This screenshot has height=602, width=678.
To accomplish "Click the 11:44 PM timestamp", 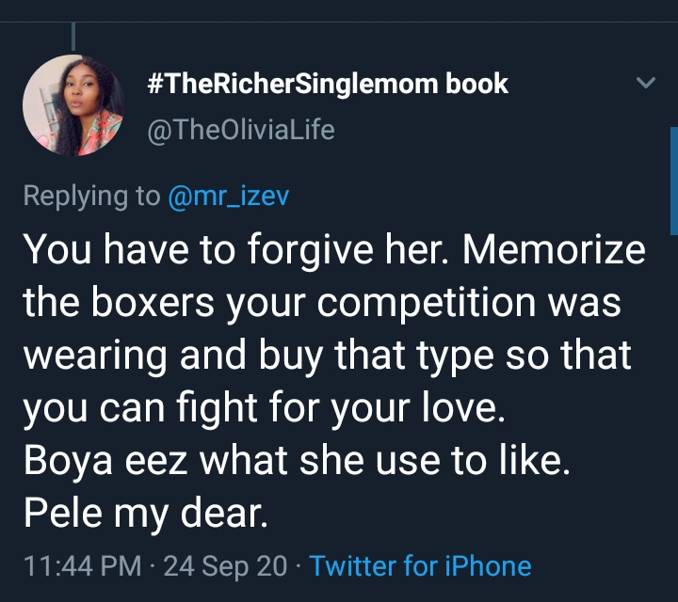I will 82,566.
